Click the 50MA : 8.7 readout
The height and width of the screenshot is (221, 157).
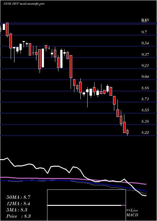click(18, 197)
